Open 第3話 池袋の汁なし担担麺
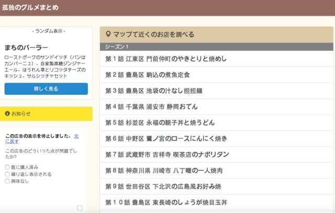Screen dimensions: 335x213 pos(216,91)
